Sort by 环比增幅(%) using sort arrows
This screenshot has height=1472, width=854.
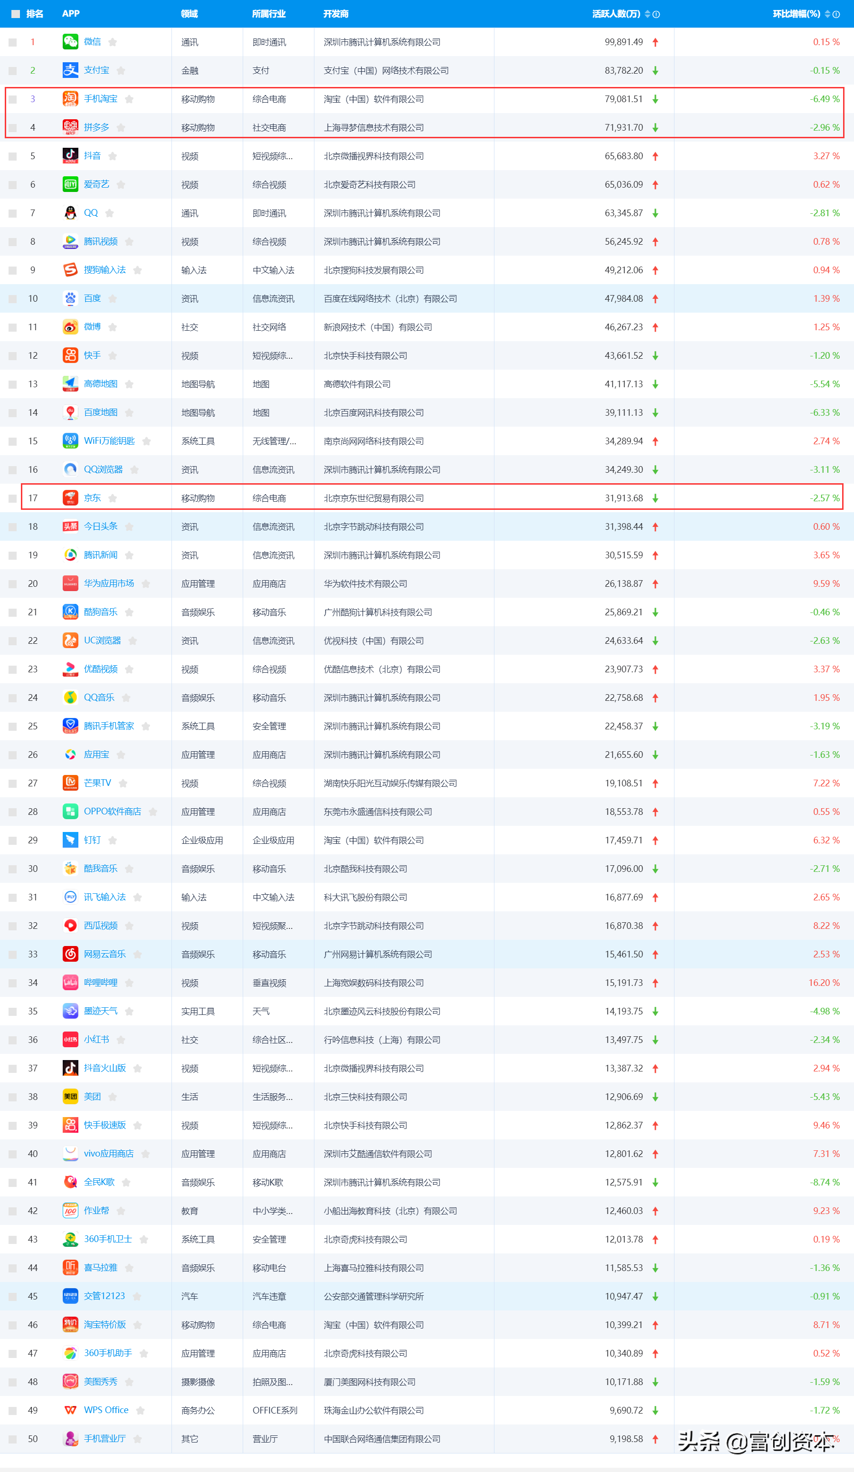827,14
